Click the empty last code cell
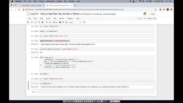 97,92
